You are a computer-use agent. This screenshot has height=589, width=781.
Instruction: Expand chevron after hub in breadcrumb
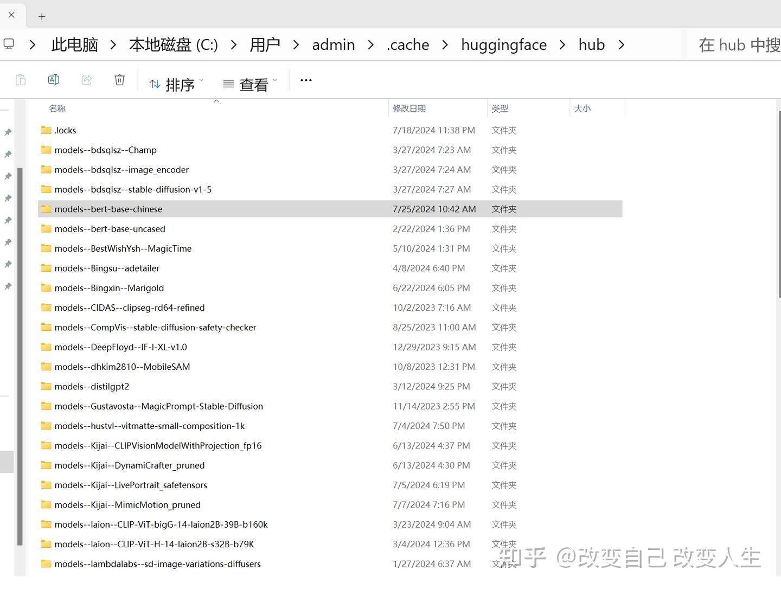(x=622, y=44)
